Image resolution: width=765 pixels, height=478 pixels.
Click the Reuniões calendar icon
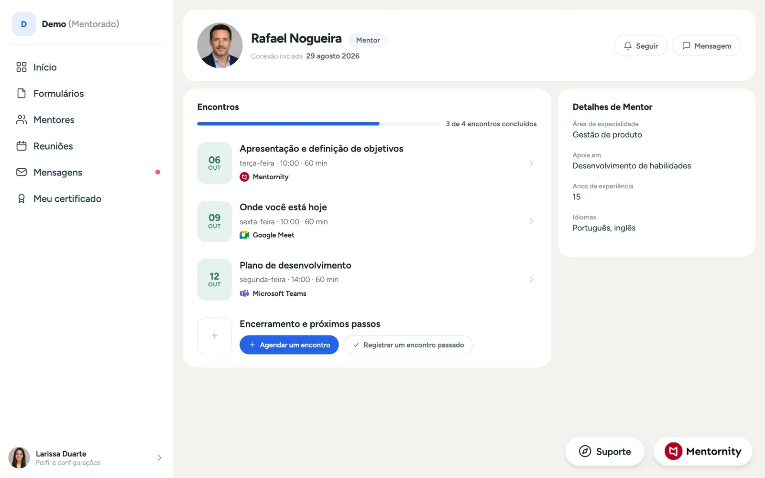pos(22,146)
